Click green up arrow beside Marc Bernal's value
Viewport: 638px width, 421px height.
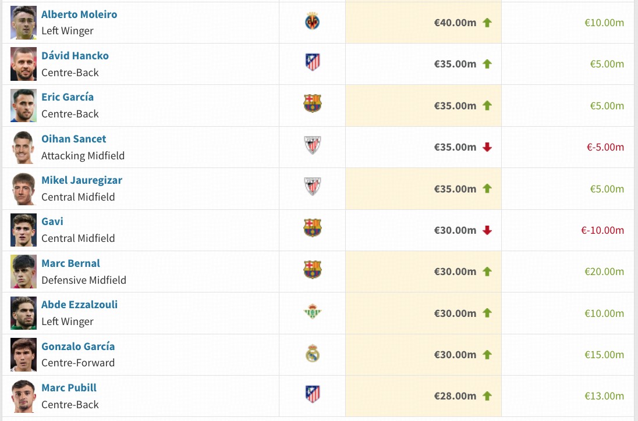click(x=487, y=272)
